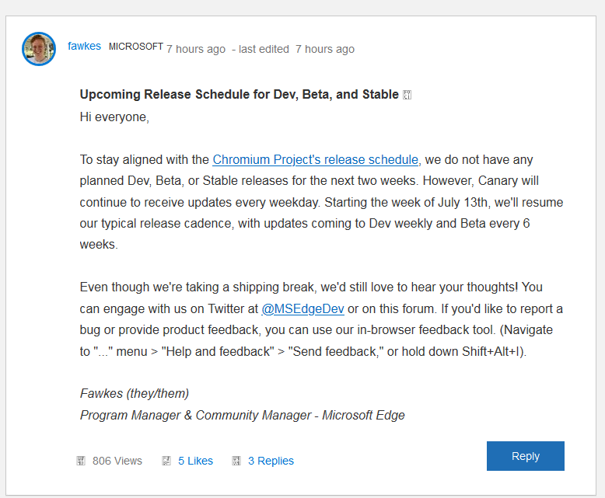Open Chromium Project's release schedule link

coord(316,159)
